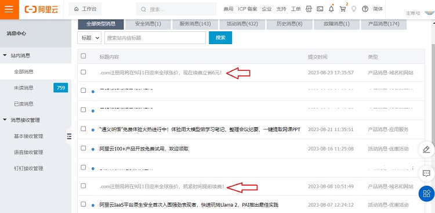Click the lightbulb icon
This screenshot has width=435, height=213.
point(354,9)
